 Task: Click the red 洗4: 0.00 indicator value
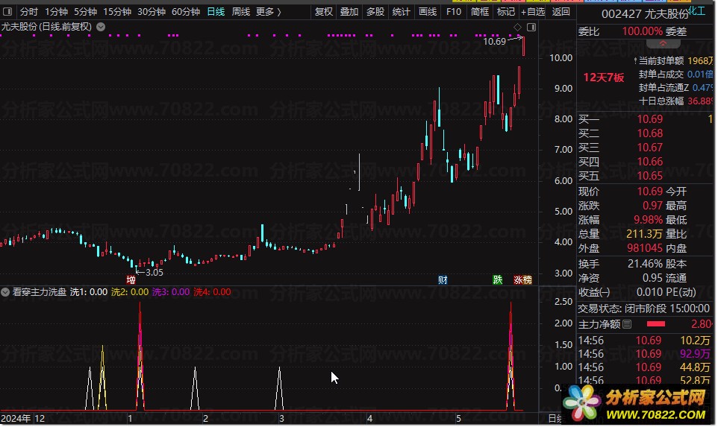(x=212, y=292)
